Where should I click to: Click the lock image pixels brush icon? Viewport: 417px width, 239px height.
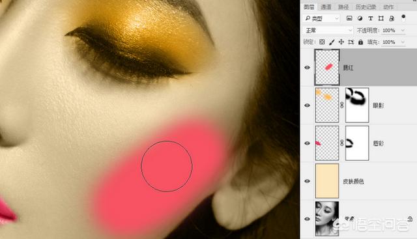(x=332, y=42)
